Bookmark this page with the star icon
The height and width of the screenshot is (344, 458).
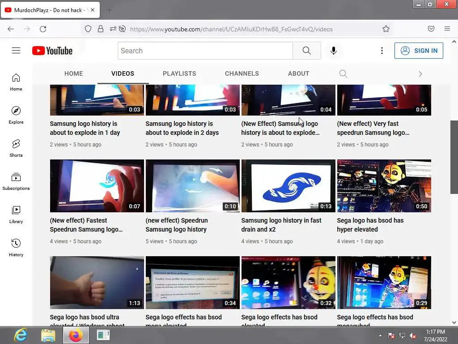click(x=386, y=29)
